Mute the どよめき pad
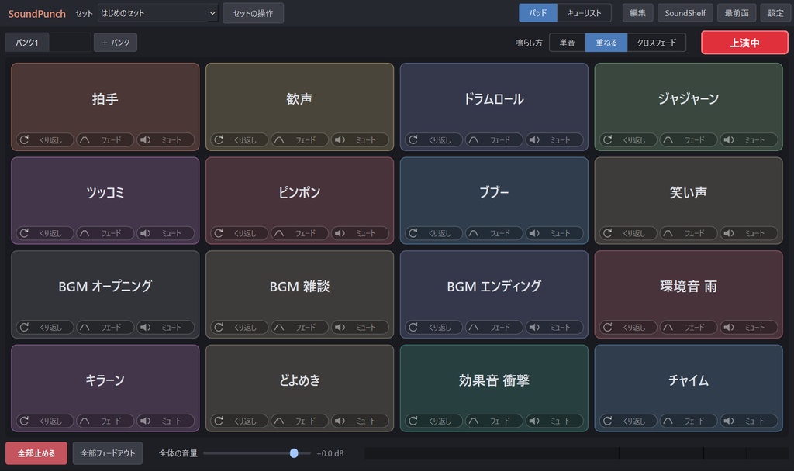 point(360,421)
